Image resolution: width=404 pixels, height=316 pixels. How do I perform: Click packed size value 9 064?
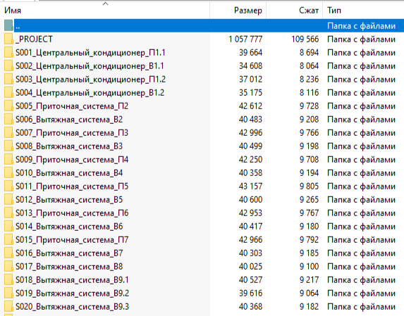(x=310, y=293)
